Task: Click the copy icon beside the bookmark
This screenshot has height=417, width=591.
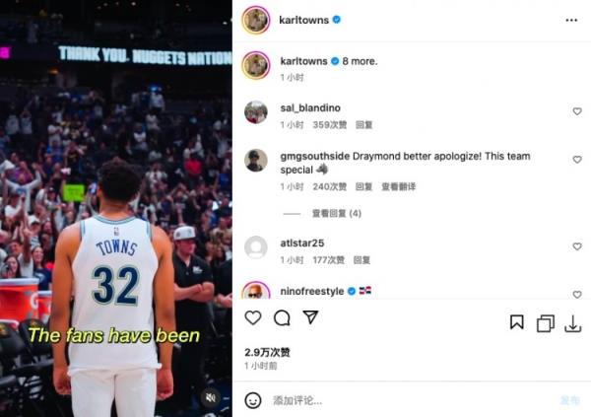Action: [545, 323]
